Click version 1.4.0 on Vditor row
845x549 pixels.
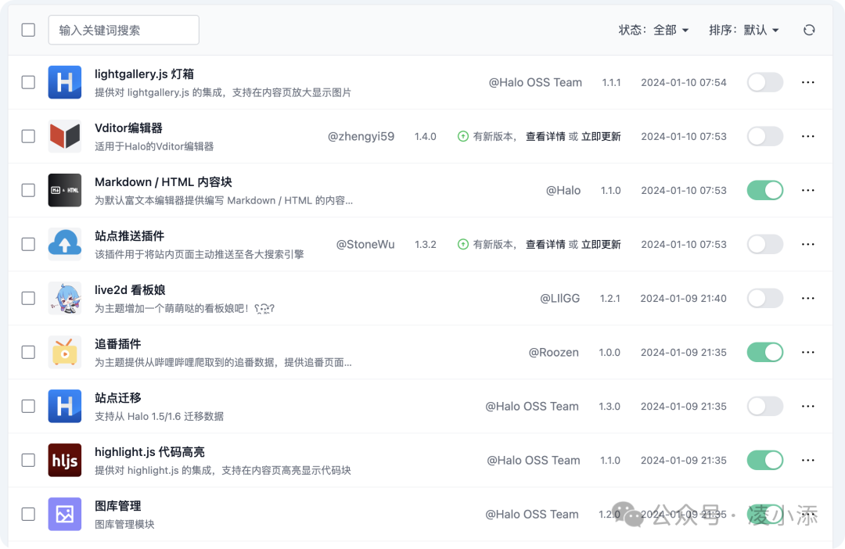click(x=425, y=137)
